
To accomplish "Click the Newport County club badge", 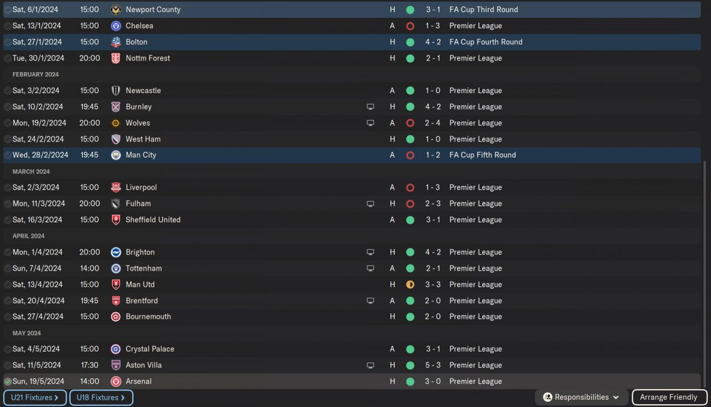I will [x=116, y=9].
